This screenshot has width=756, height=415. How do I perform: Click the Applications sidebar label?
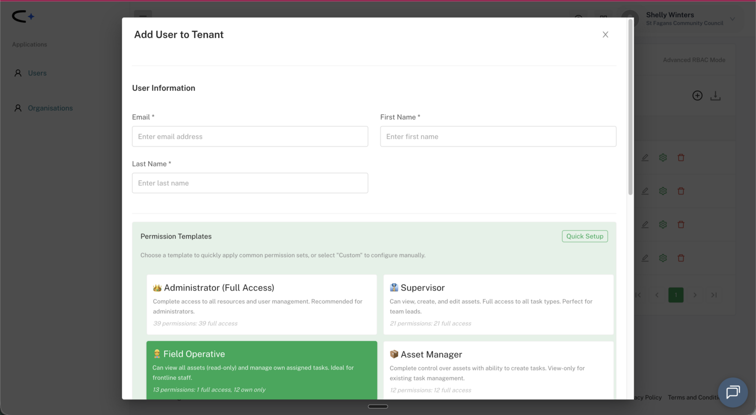pos(29,44)
